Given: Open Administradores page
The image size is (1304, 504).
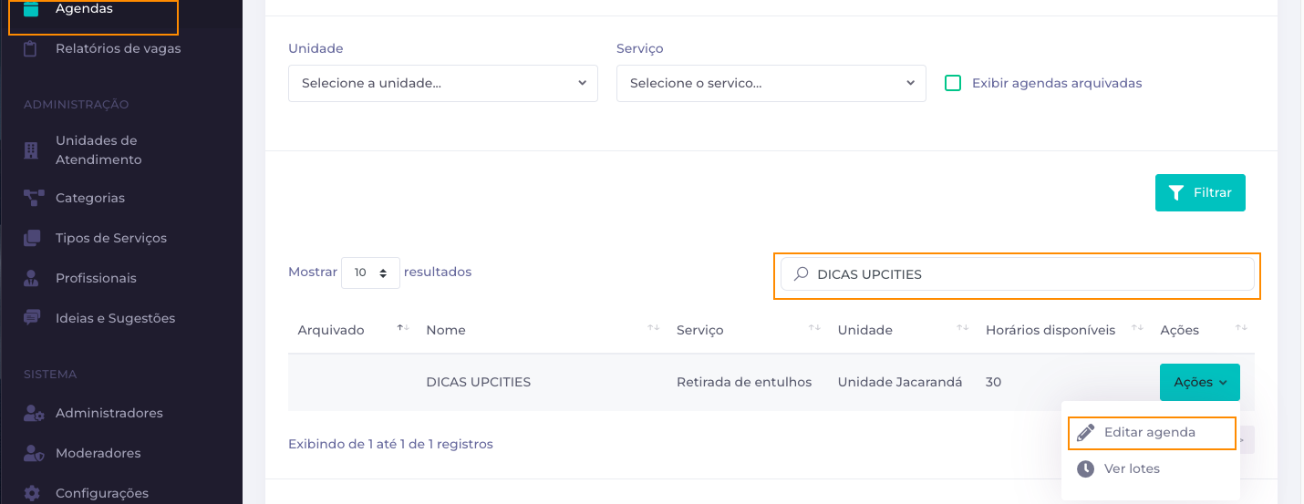Looking at the screenshot, I should point(109,413).
